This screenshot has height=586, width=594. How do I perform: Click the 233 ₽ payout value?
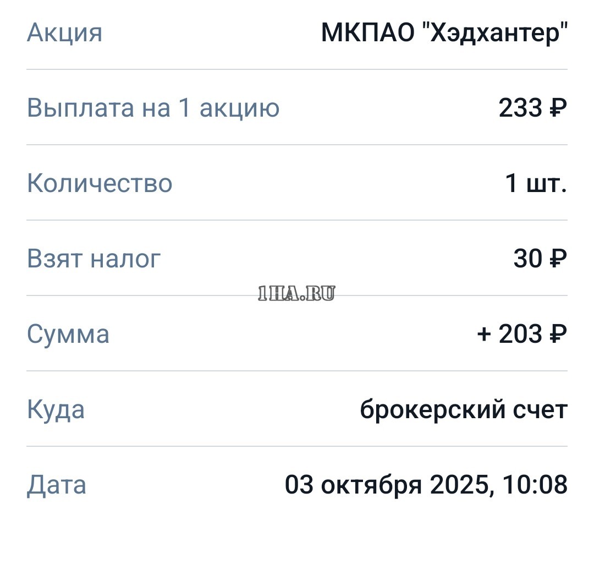532,108
